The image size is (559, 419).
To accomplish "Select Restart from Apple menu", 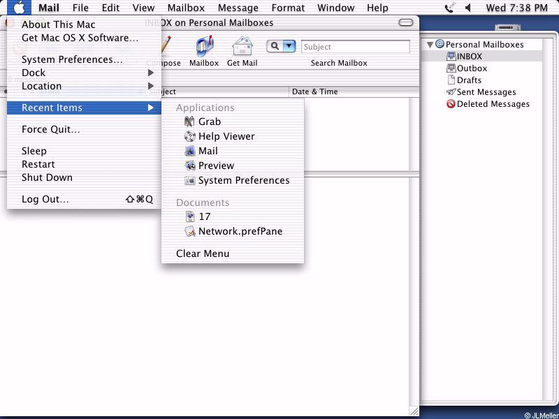I will tap(85, 164).
